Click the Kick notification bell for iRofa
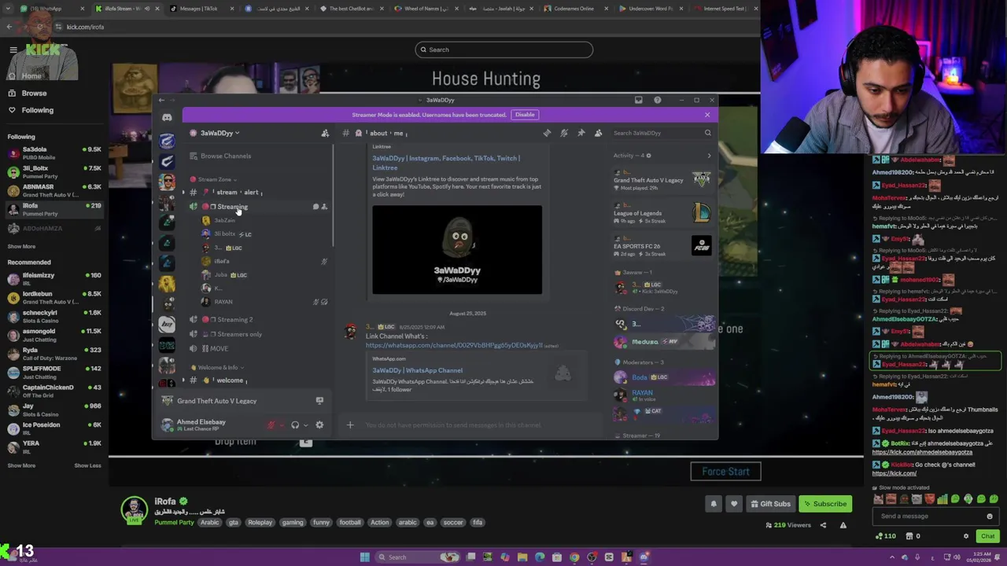The width and height of the screenshot is (1007, 566). point(714,504)
